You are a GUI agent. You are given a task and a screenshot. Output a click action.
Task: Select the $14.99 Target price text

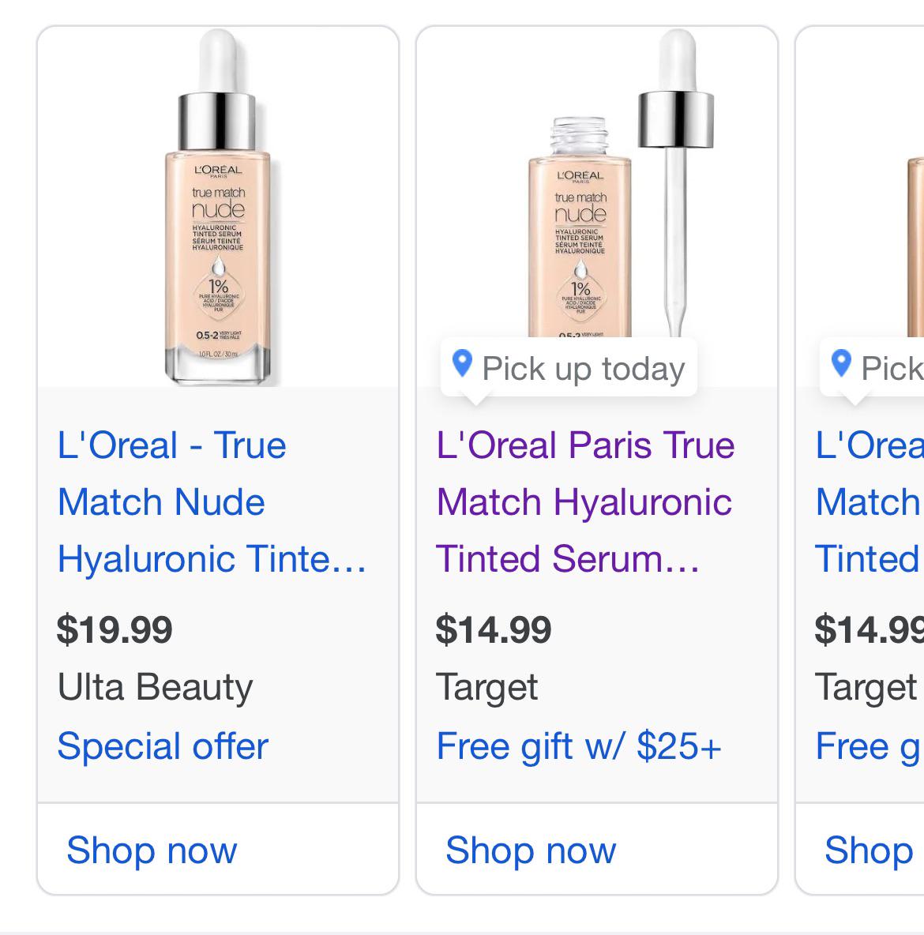click(495, 630)
